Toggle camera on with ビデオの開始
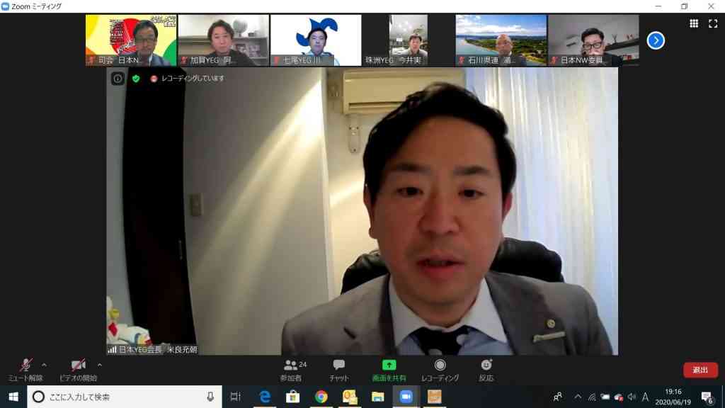Image resolution: width=725 pixels, height=408 pixels. point(78,370)
